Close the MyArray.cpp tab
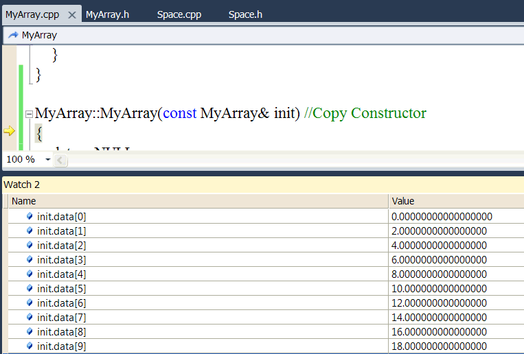 pyautogui.click(x=72, y=15)
